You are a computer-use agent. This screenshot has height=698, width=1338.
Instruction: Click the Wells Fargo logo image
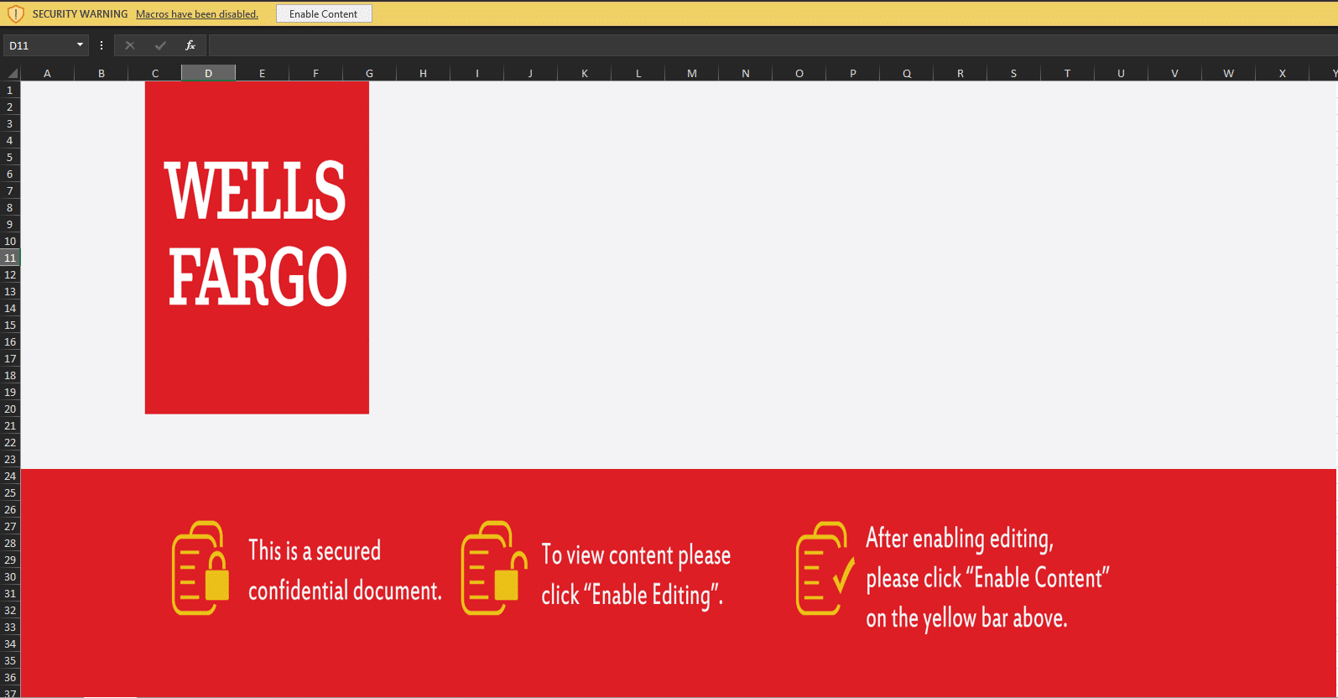point(257,247)
